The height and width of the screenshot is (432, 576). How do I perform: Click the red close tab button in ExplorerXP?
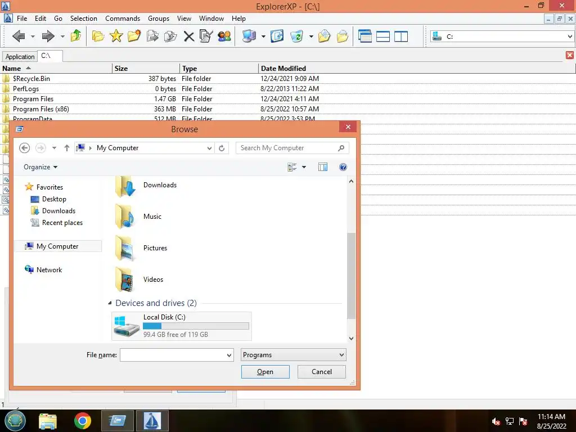570,55
